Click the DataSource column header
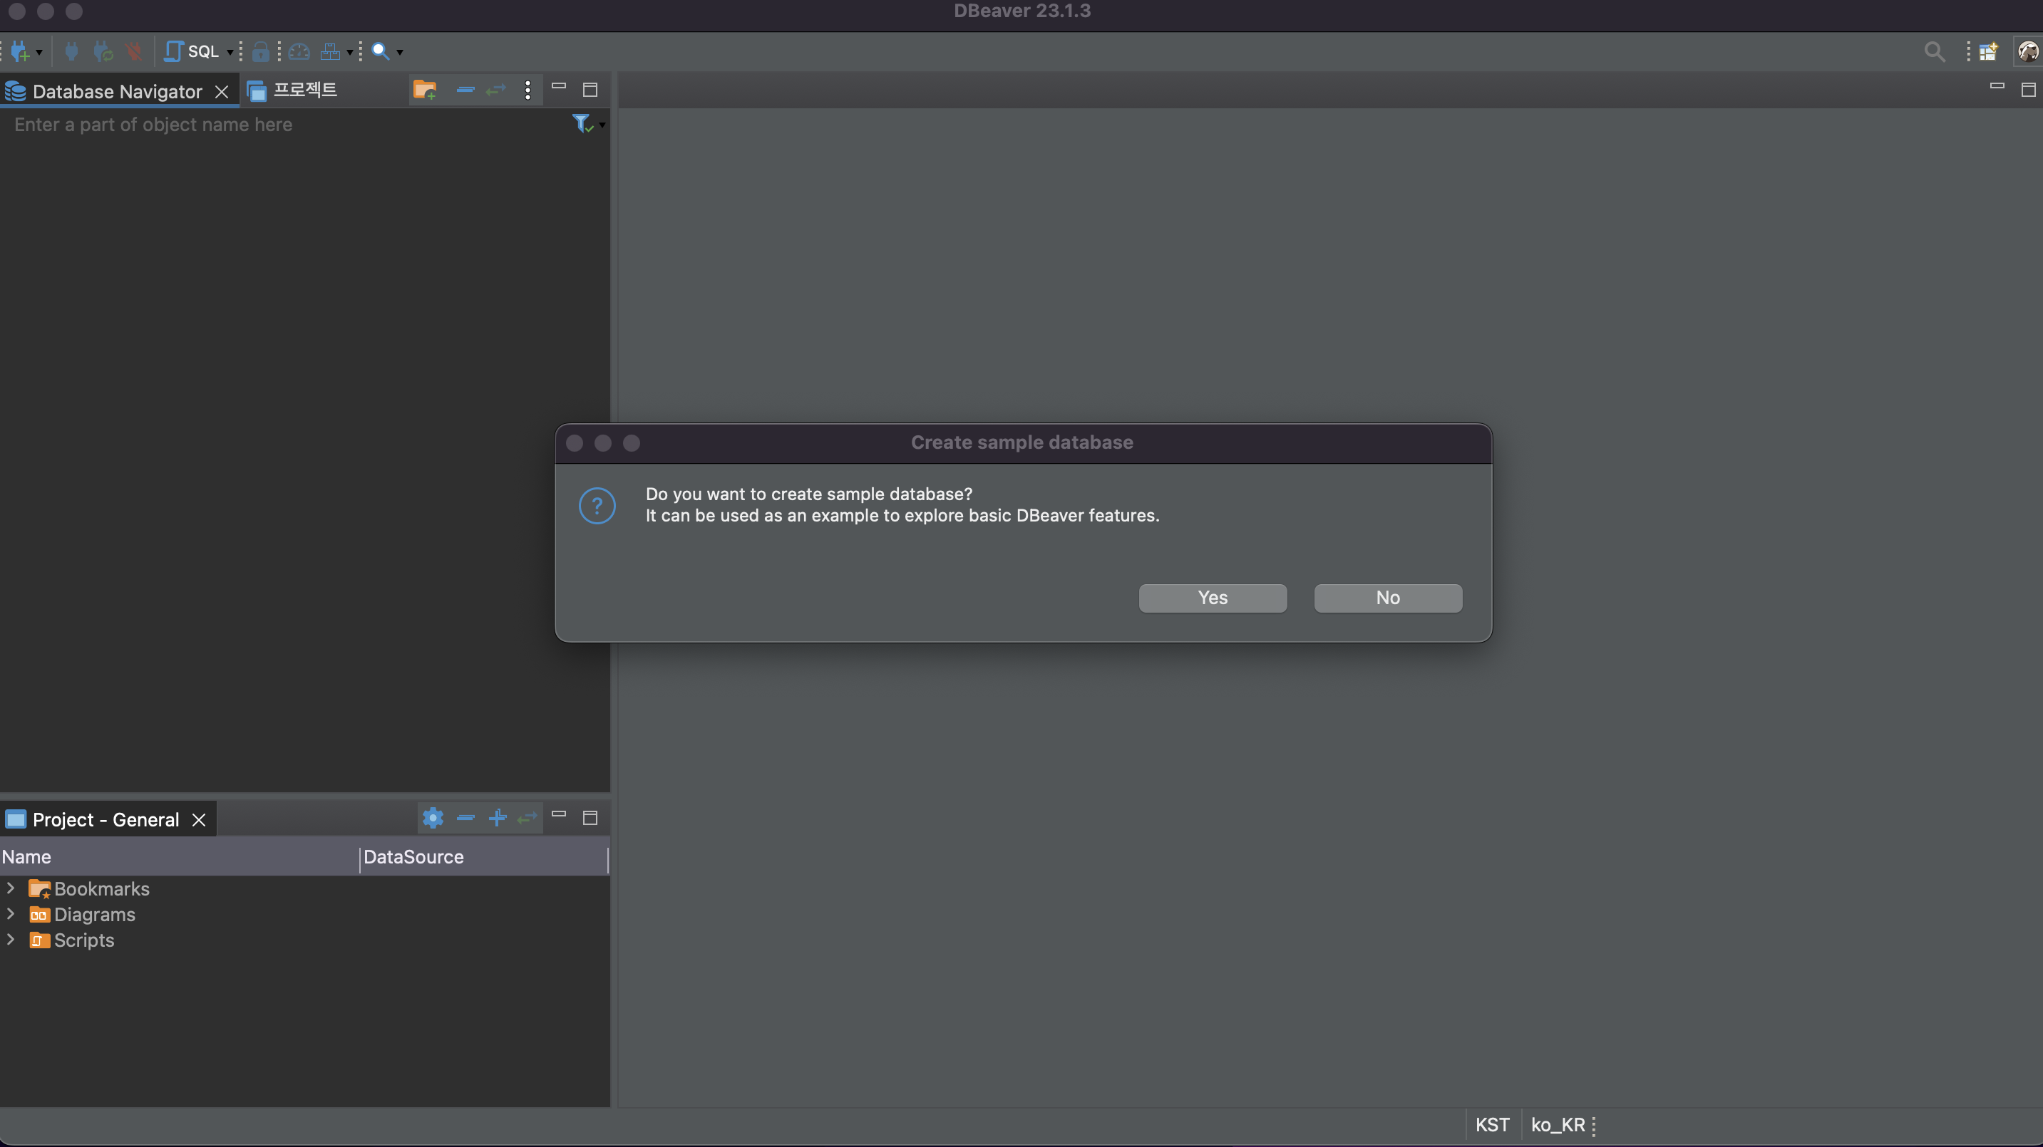Viewport: 2043px width, 1147px height. (484, 857)
